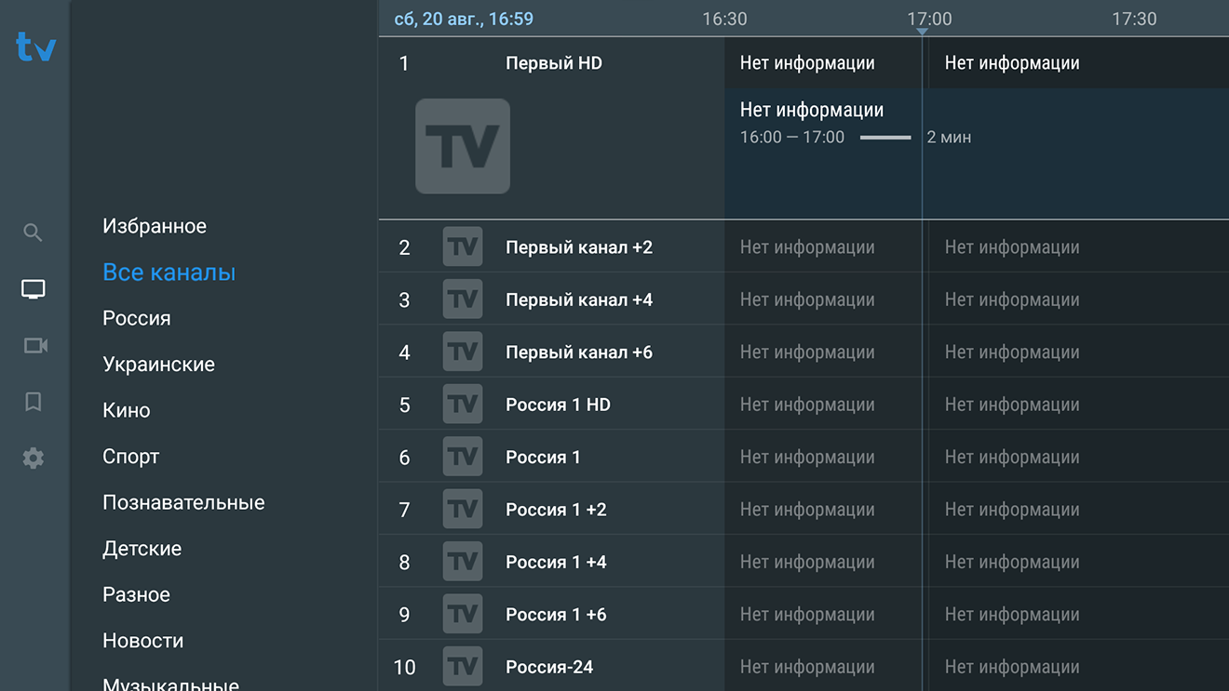Viewport: 1229px width, 691px height.
Task: Open the Кино category
Action: tap(127, 410)
